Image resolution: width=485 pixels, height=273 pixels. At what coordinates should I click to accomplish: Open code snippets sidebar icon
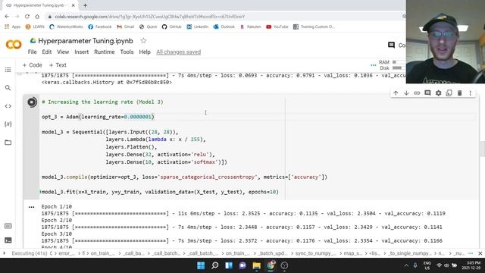[8, 106]
